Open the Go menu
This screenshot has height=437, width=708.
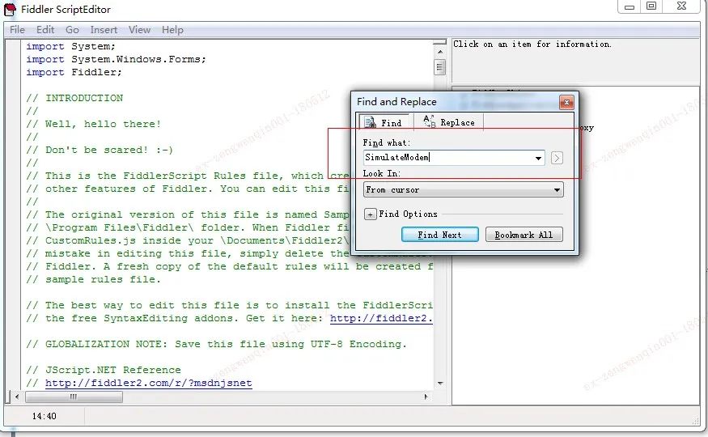tap(72, 30)
